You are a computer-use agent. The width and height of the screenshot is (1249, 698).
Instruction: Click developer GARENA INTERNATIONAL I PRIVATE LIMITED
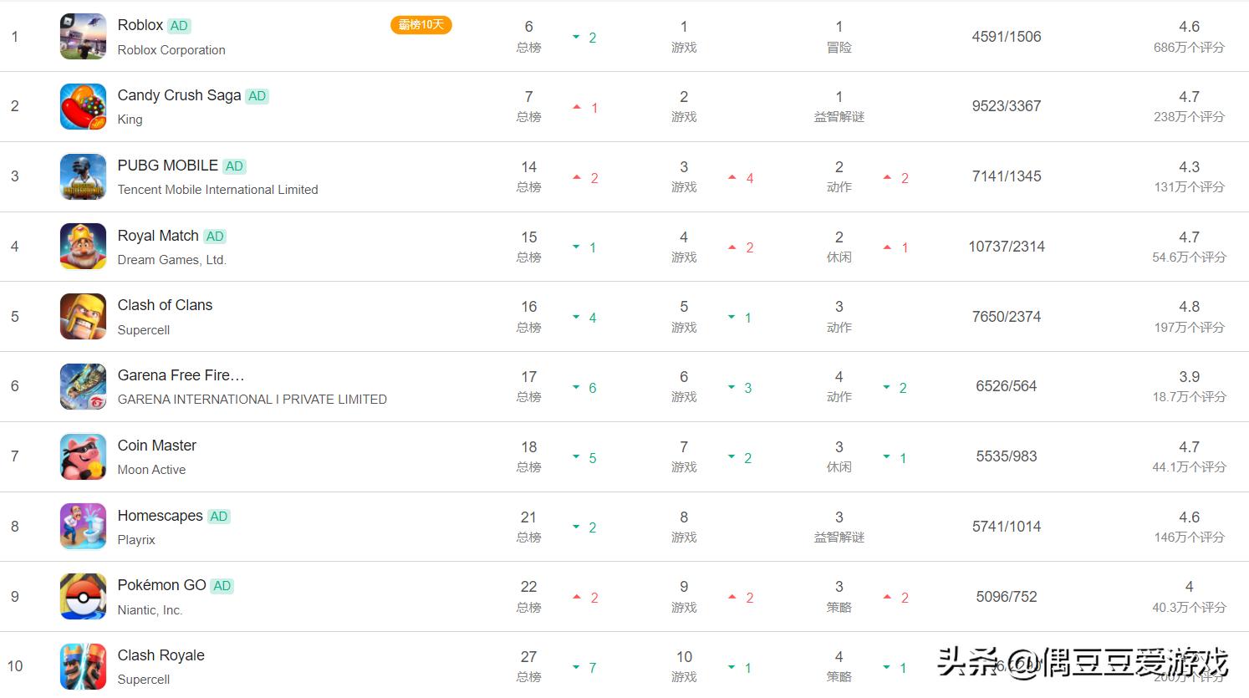pyautogui.click(x=252, y=400)
